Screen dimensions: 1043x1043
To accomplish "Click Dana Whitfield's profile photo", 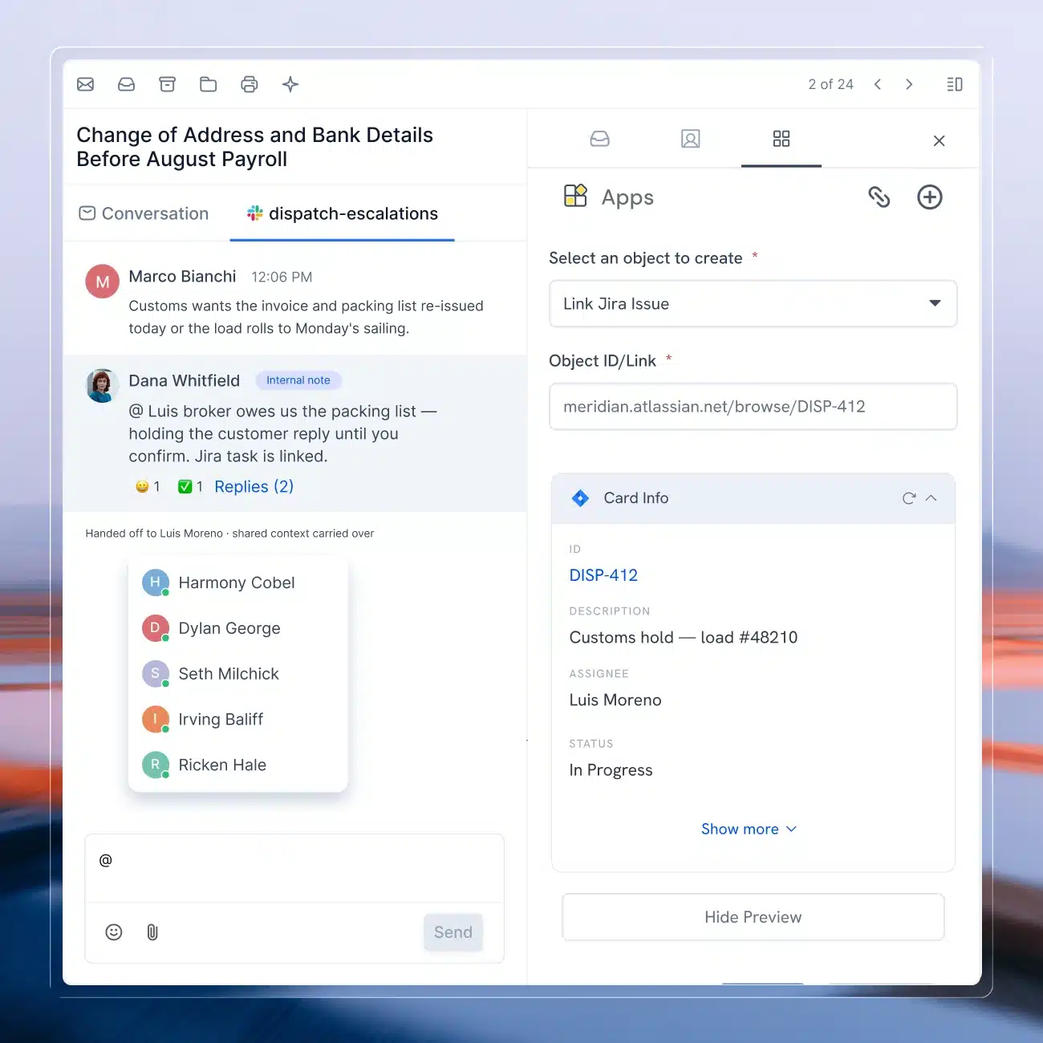I will (x=103, y=386).
